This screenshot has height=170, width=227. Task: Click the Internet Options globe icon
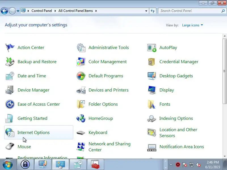[10, 132]
